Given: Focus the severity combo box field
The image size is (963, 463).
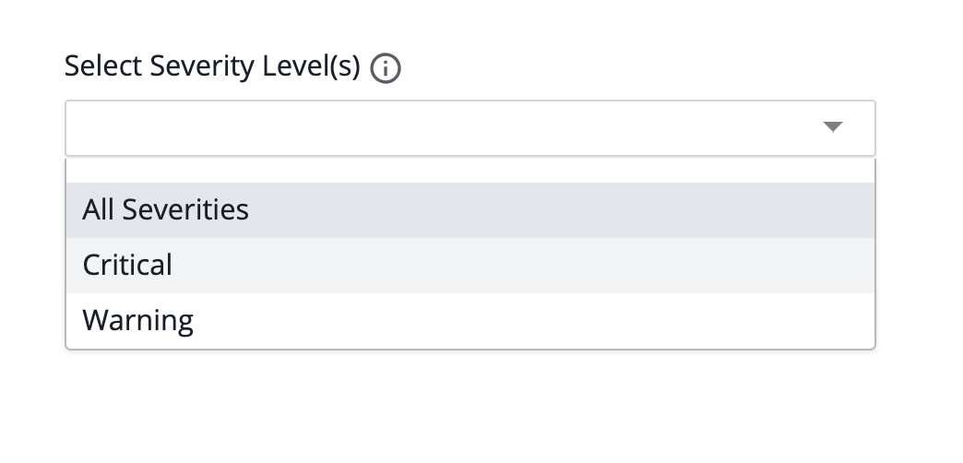Looking at the screenshot, I should pos(470,127).
